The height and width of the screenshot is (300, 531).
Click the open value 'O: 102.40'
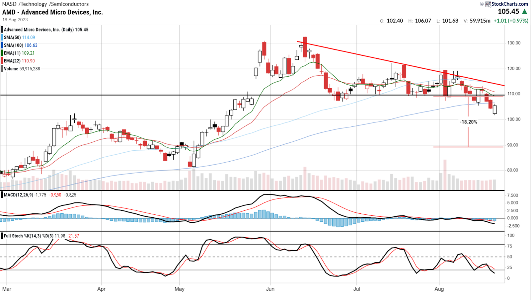click(x=391, y=21)
